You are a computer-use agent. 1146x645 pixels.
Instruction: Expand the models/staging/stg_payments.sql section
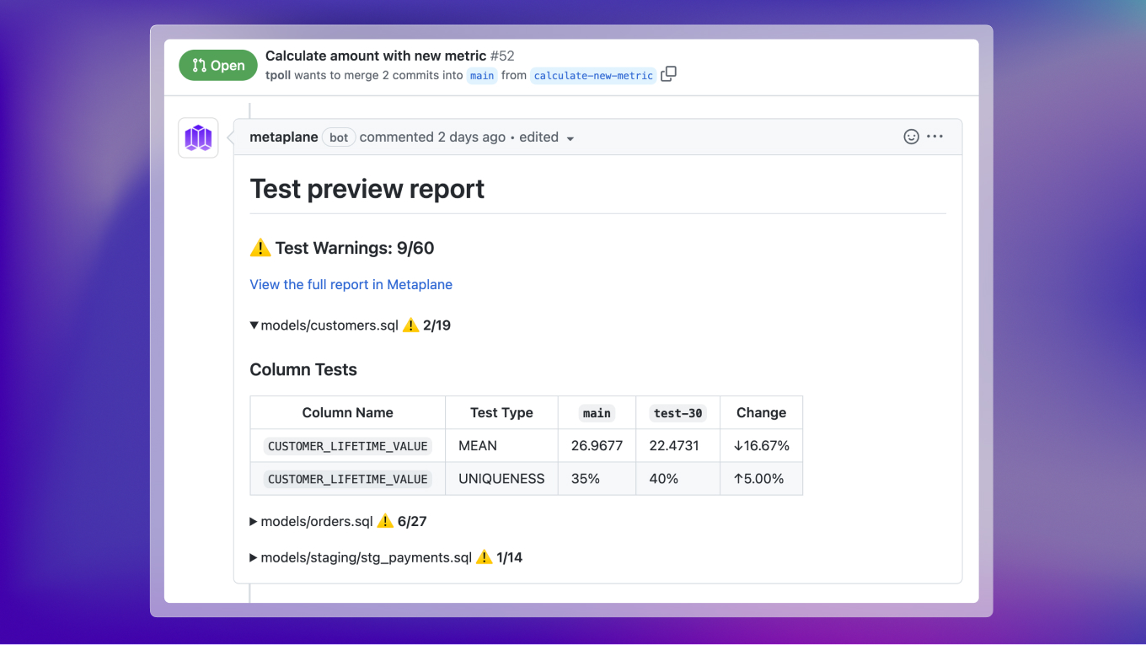(x=253, y=556)
